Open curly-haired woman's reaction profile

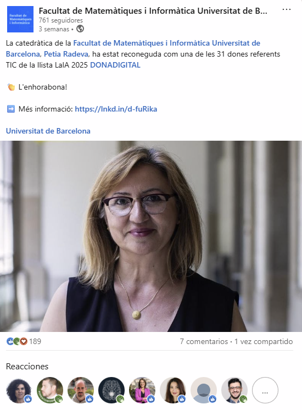point(19,390)
